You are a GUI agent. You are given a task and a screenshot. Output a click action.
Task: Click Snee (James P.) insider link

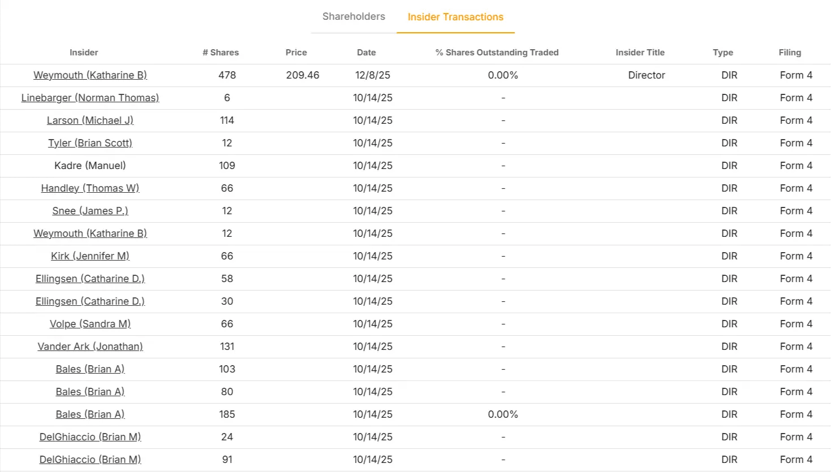tap(90, 211)
